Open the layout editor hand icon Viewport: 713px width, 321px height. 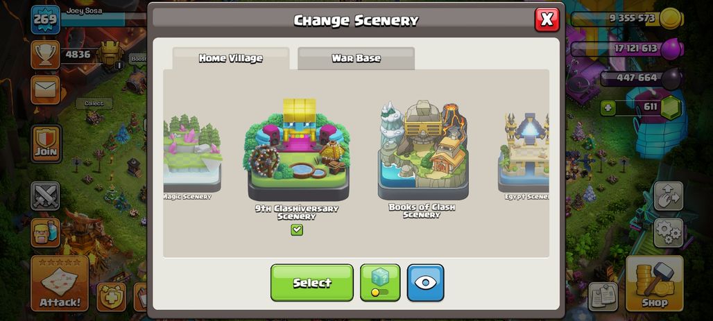tap(668, 196)
